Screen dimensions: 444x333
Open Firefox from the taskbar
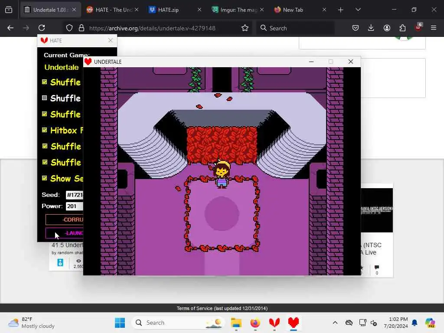tap(255, 323)
